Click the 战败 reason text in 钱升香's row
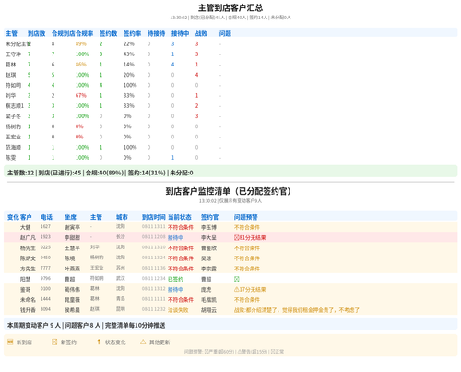The height and width of the screenshot is (372, 461). (x=297, y=310)
